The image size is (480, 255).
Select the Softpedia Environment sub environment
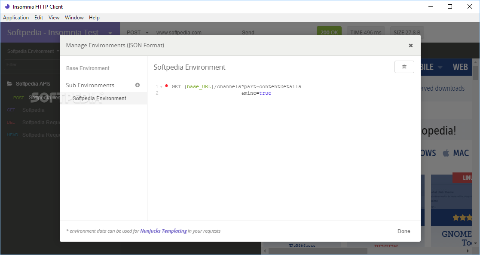coord(104,98)
